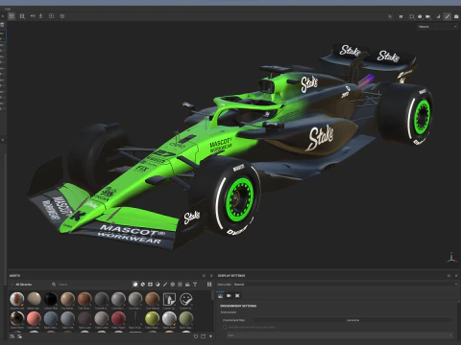Select the olive green sphere material
Viewport: 461px width, 345px height.
click(186, 318)
